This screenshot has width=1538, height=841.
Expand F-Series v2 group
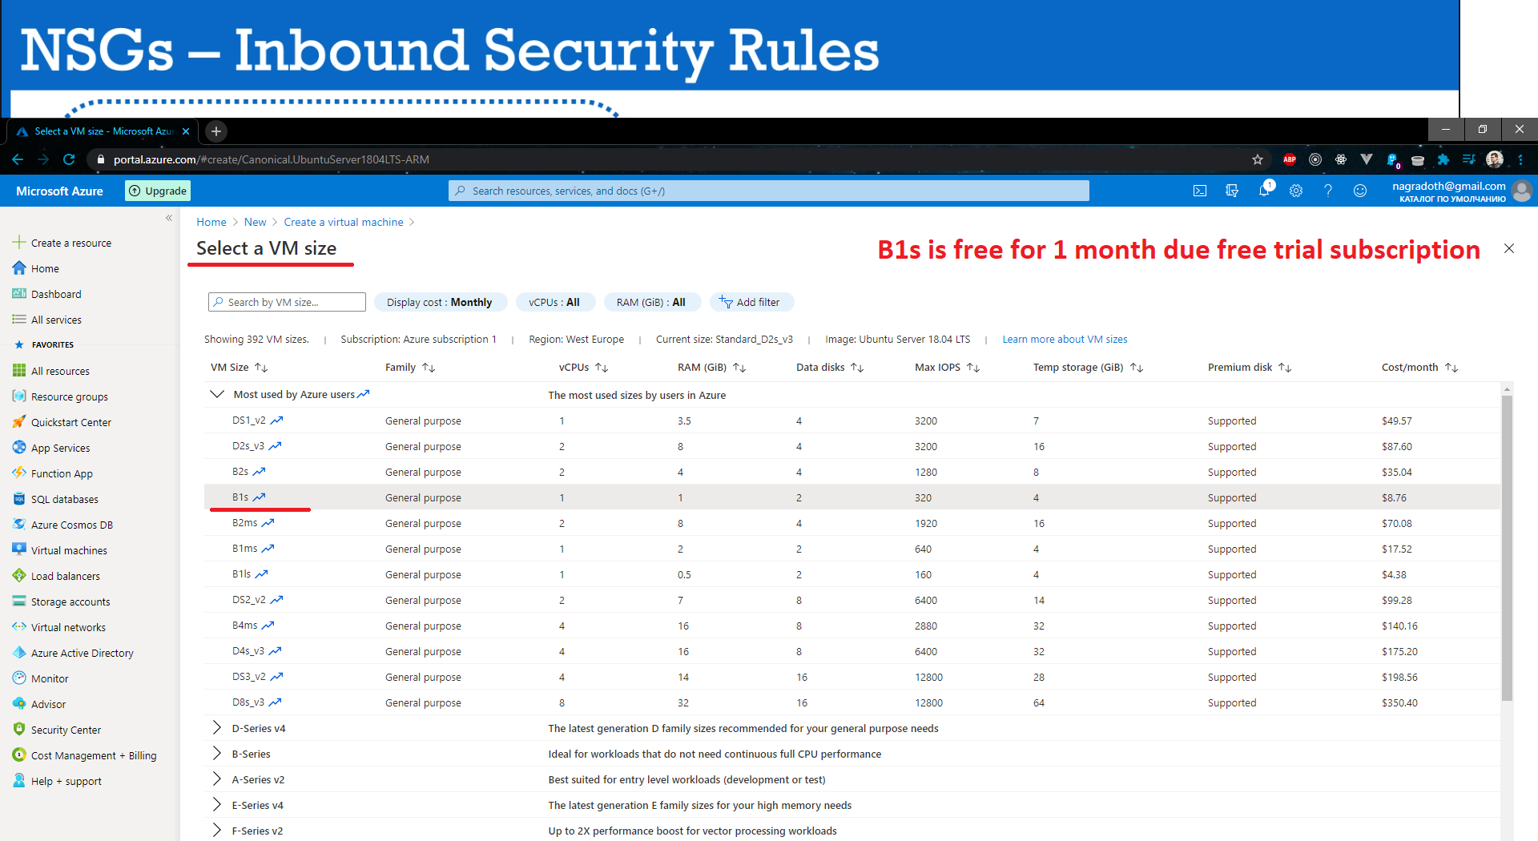(x=216, y=830)
